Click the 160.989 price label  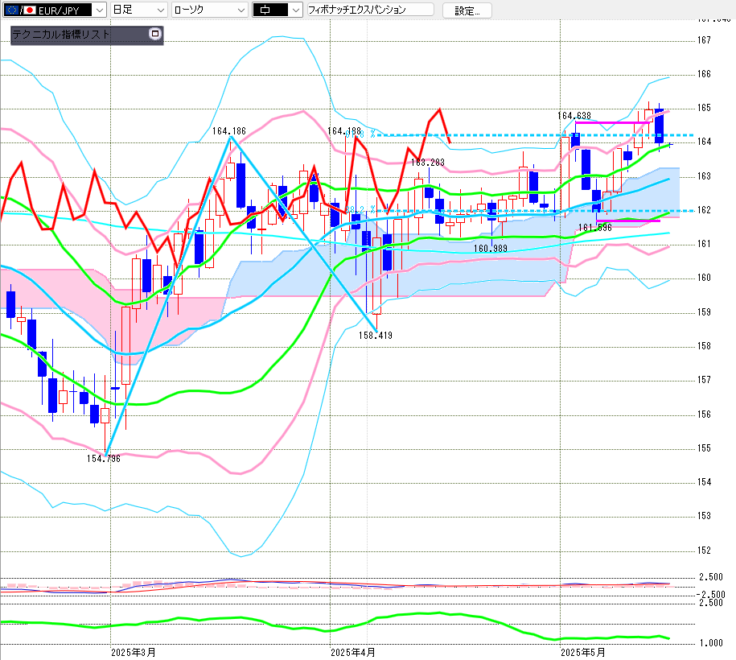[491, 249]
